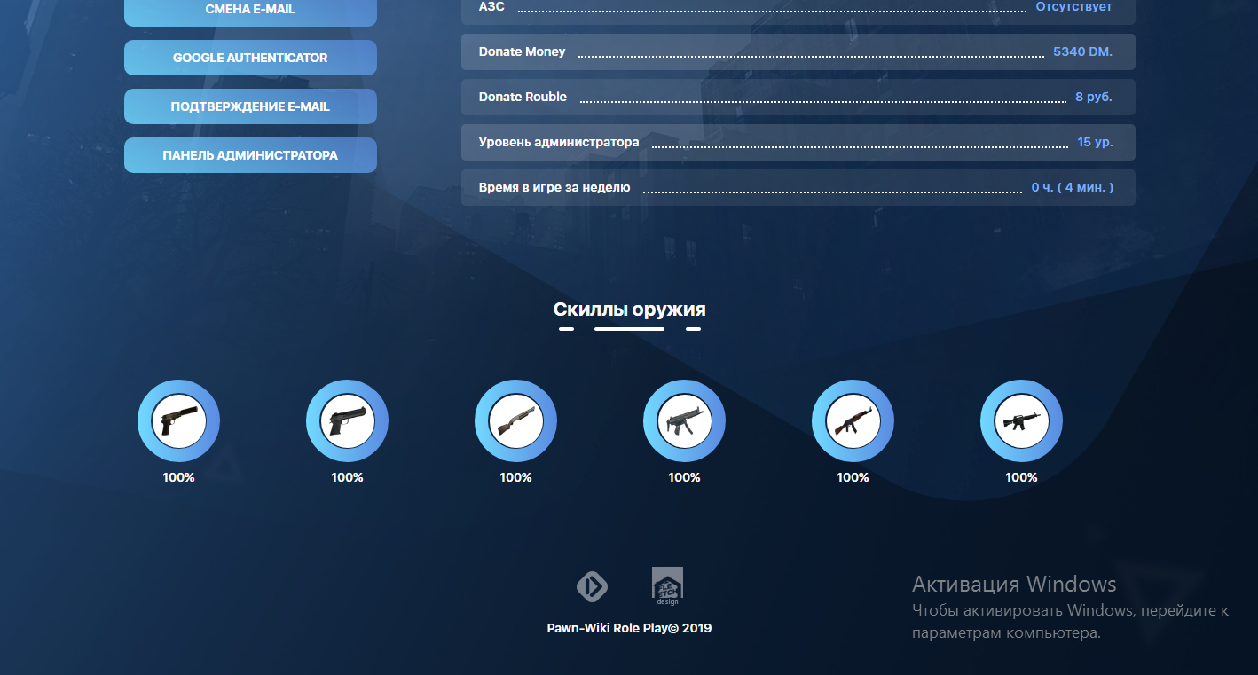Click the Donate Money row
The height and width of the screenshot is (675, 1258).
pyautogui.click(x=798, y=52)
